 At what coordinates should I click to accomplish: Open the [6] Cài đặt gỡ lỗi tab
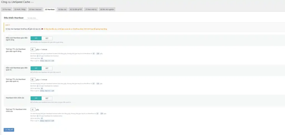tap(76, 9)
